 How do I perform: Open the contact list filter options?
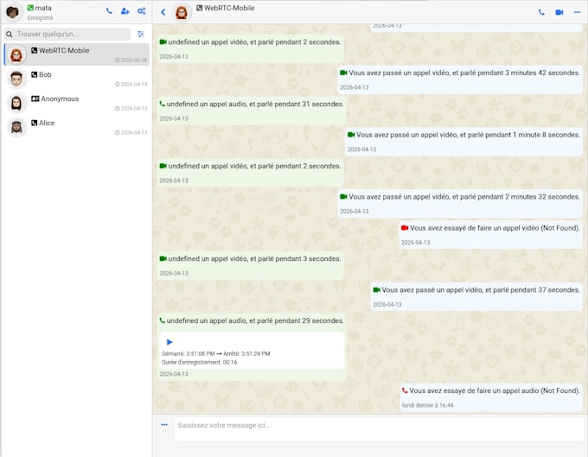tap(141, 34)
